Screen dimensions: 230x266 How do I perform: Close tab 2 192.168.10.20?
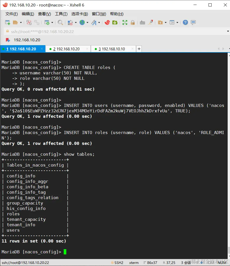[87, 49]
